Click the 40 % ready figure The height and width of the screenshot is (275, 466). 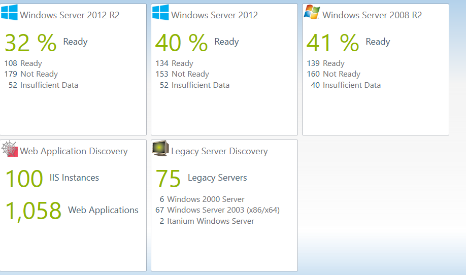pos(181,43)
